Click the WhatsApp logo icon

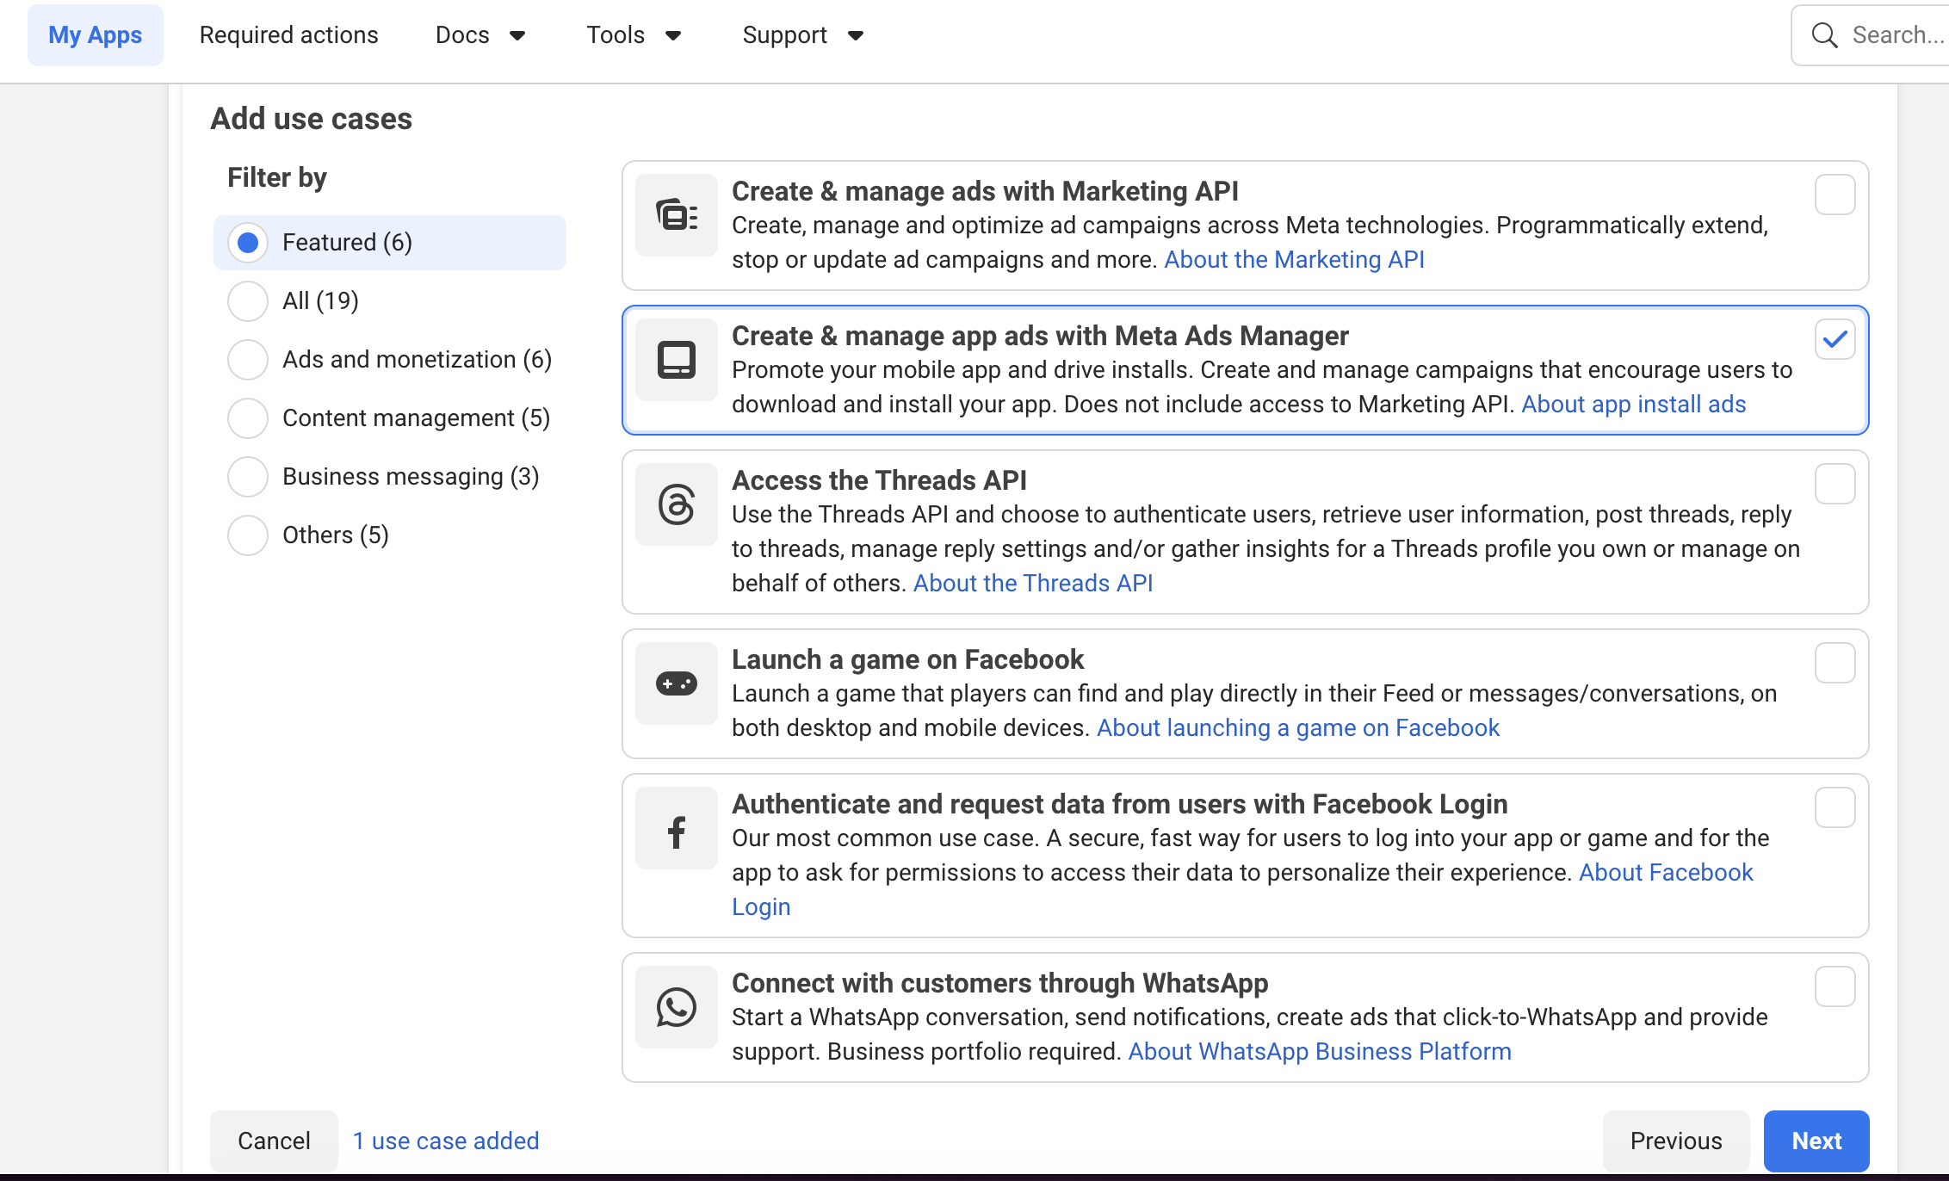point(677,1007)
